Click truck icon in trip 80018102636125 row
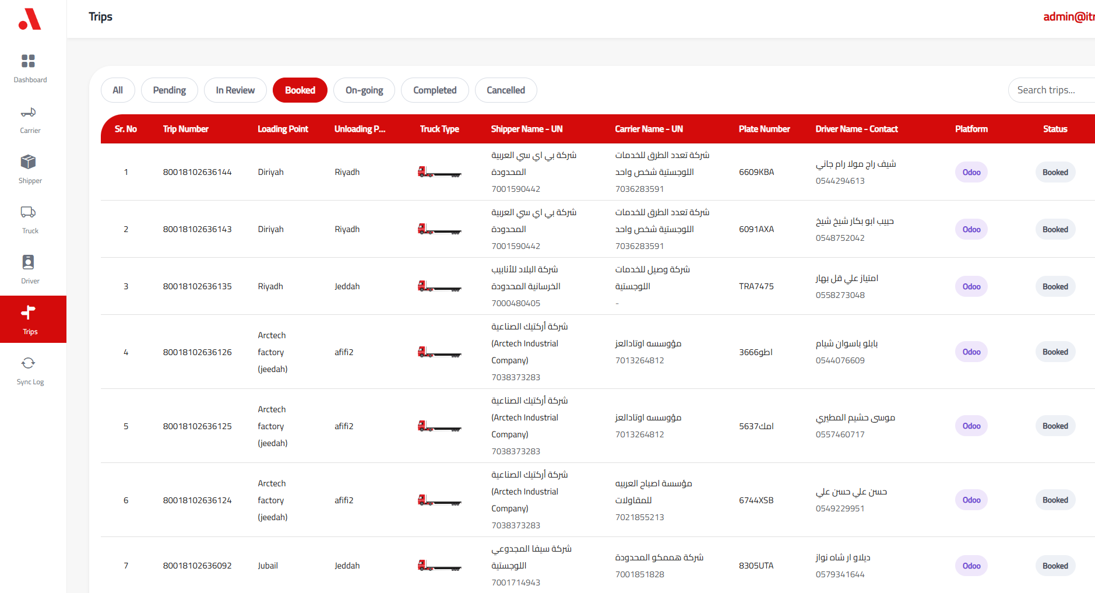 pyautogui.click(x=439, y=426)
